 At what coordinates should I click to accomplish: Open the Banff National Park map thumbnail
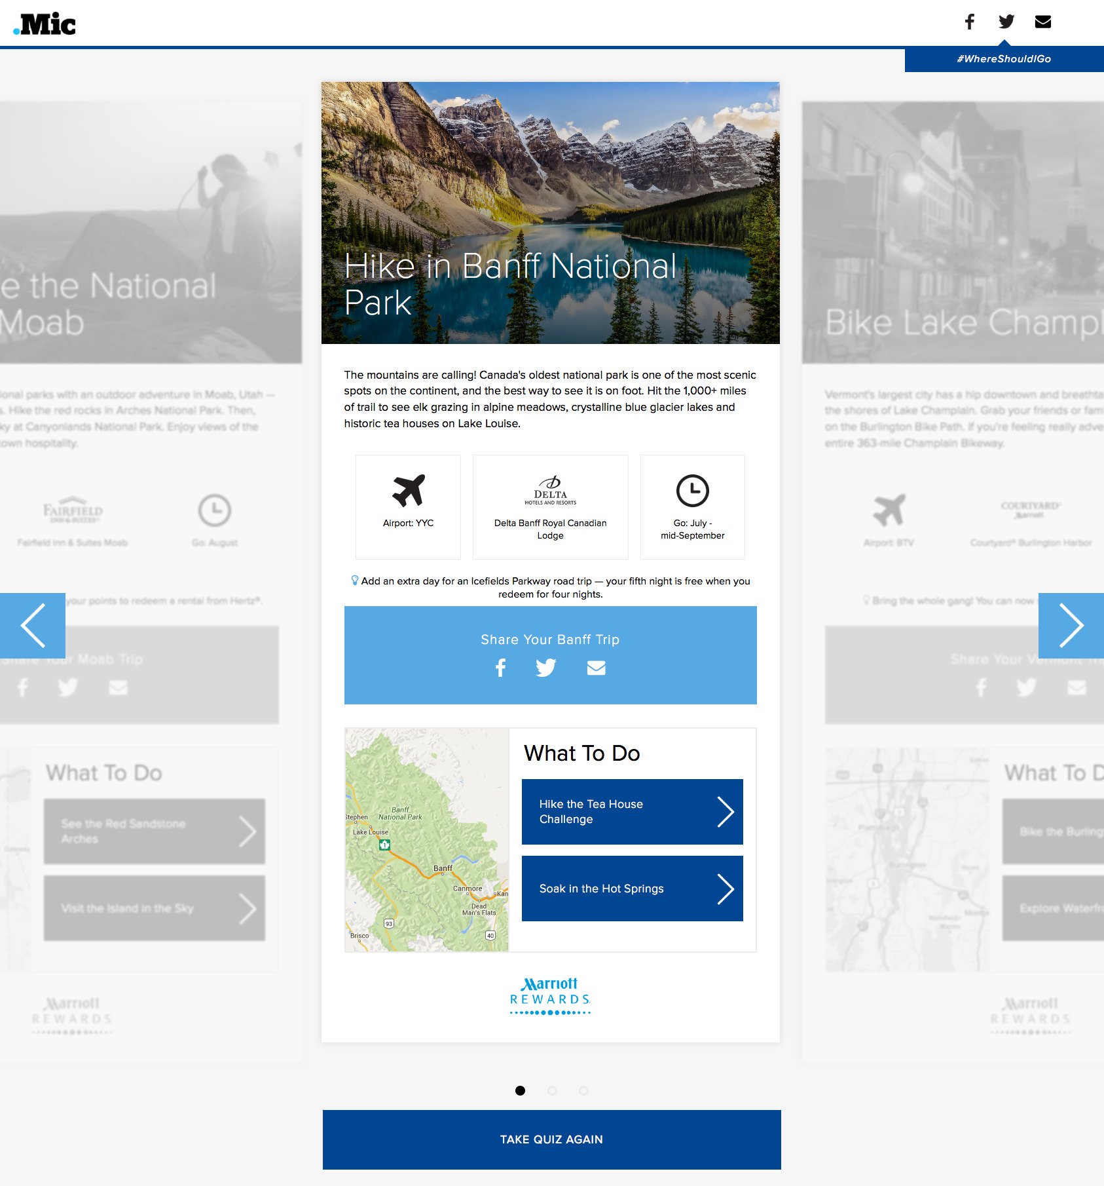[x=427, y=839]
